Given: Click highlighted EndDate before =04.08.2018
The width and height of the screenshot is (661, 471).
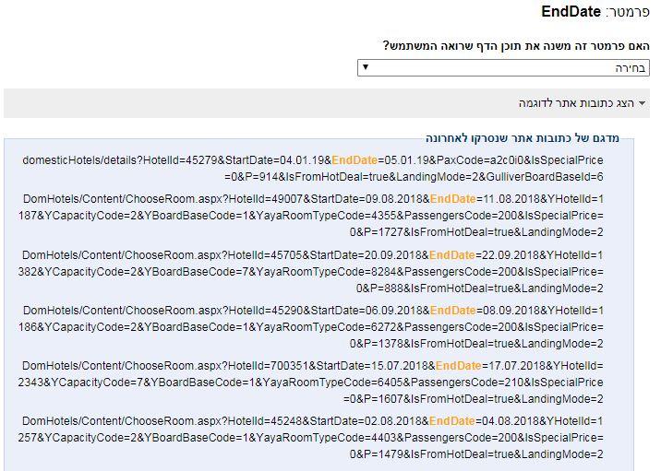Looking at the screenshot, I should coord(452,421).
